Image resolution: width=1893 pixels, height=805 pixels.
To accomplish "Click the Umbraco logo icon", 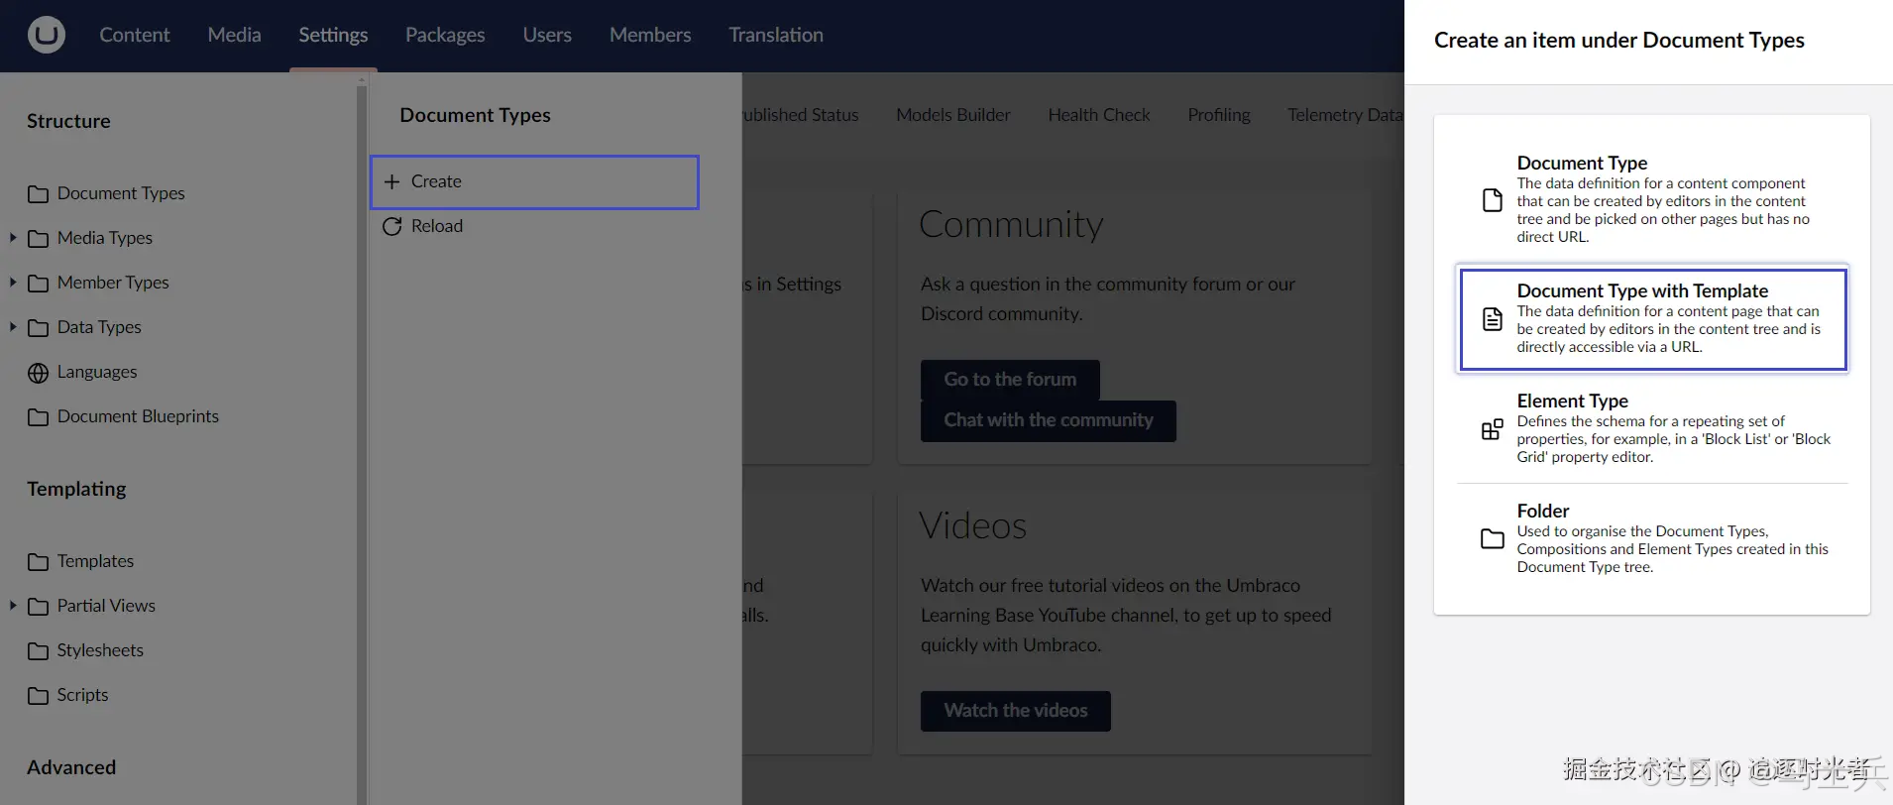I will (46, 35).
